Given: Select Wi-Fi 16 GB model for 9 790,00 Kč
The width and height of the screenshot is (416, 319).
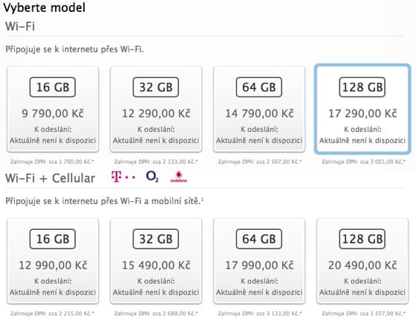Looking at the screenshot, I should click(53, 110).
